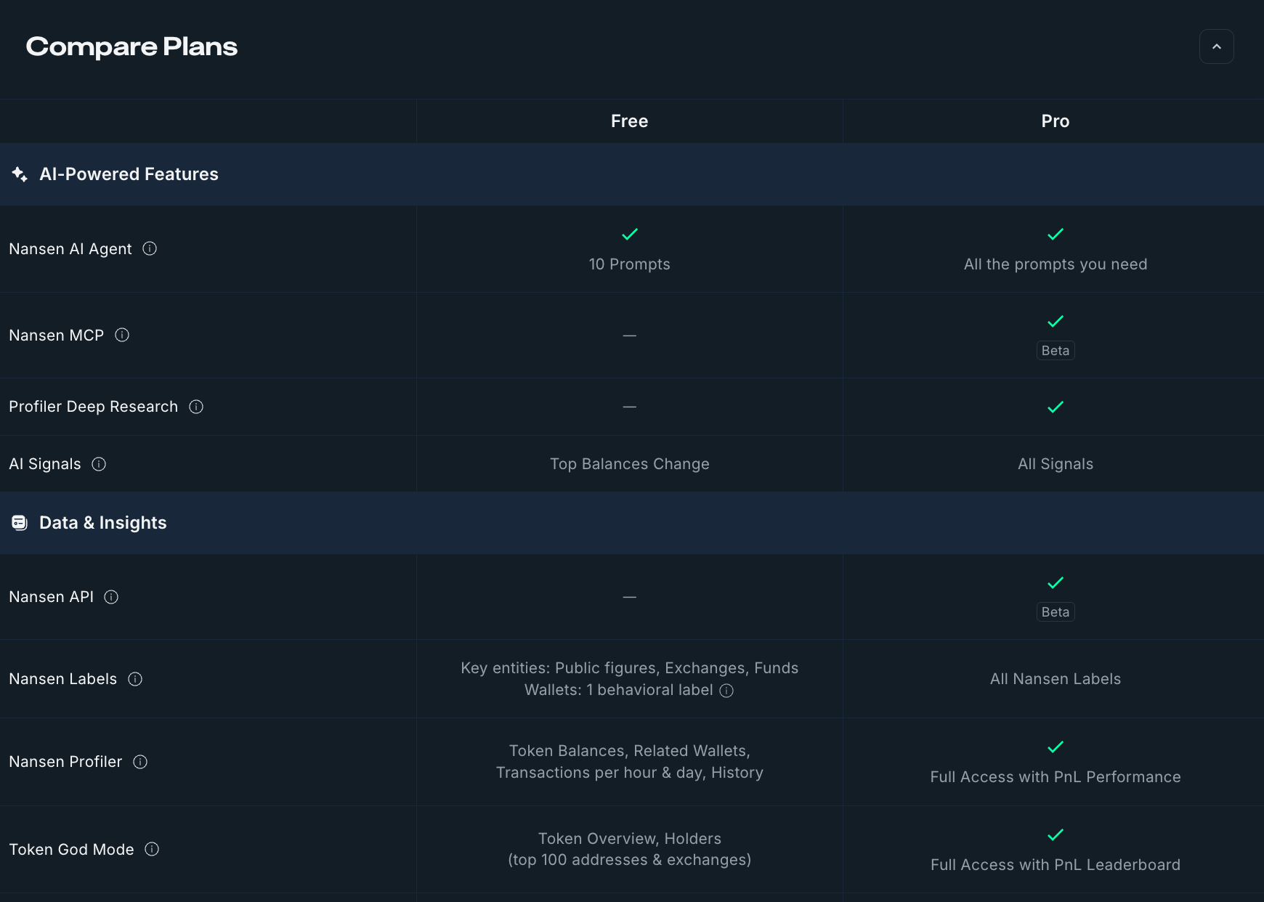Screen dimensions: 1264x902
Task: Click the AI Signals info icon
Action: pos(100,464)
